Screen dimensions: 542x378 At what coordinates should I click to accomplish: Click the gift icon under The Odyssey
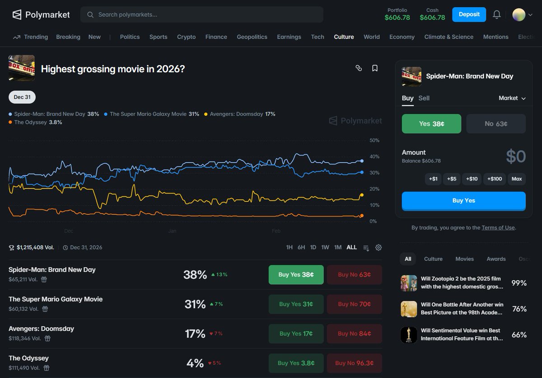point(46,368)
